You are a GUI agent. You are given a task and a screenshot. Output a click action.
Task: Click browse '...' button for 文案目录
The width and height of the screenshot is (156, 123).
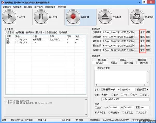click(137, 32)
